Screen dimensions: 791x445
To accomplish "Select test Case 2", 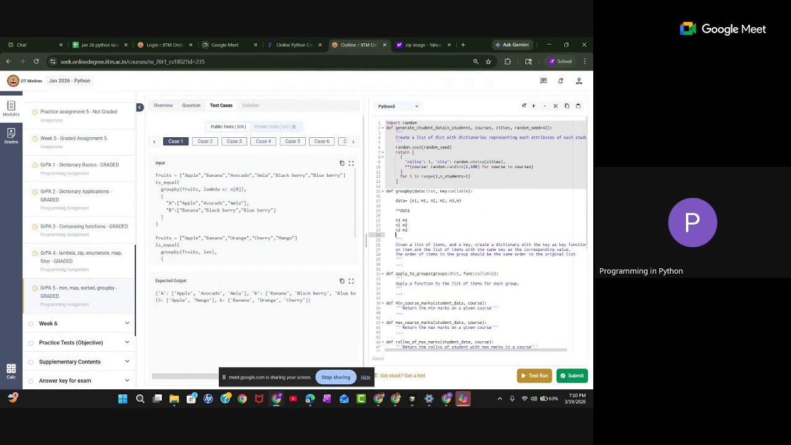I will pos(205,142).
